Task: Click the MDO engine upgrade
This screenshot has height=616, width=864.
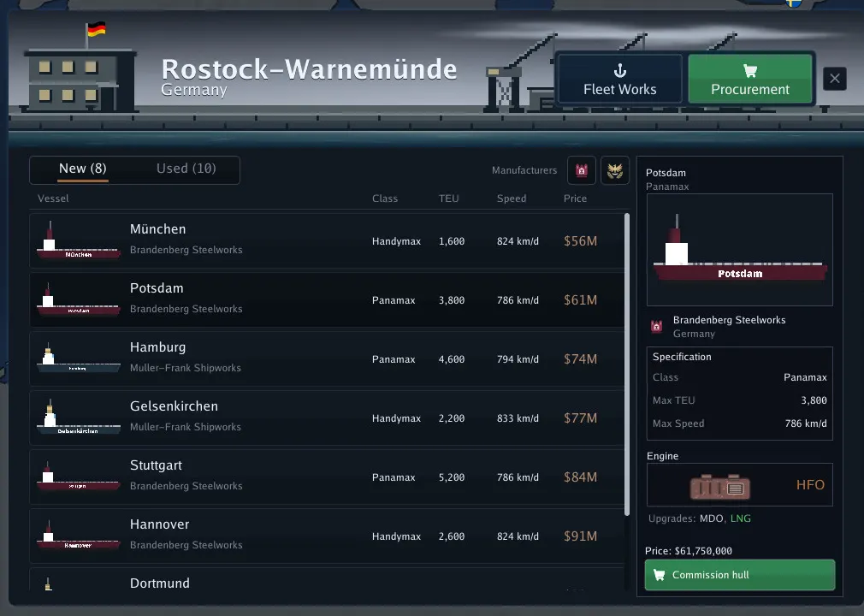Action: tap(712, 518)
